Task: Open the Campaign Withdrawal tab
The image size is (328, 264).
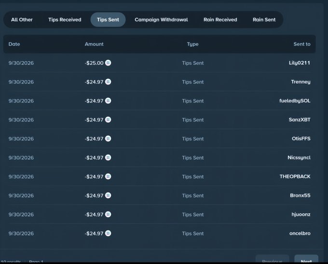Action: coord(161,20)
